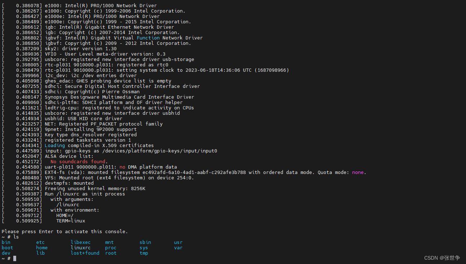Click 'igb: Intel(R) Gigabit Ethernet Network Driver'

[x=109, y=27]
